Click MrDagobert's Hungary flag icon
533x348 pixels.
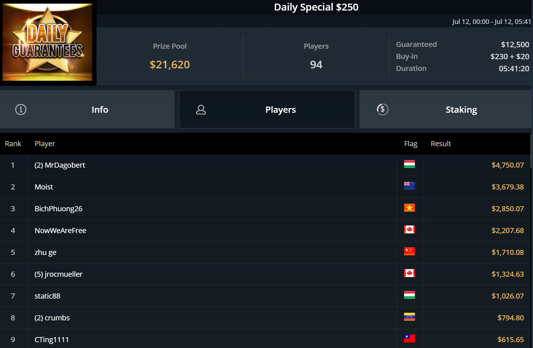click(x=409, y=164)
